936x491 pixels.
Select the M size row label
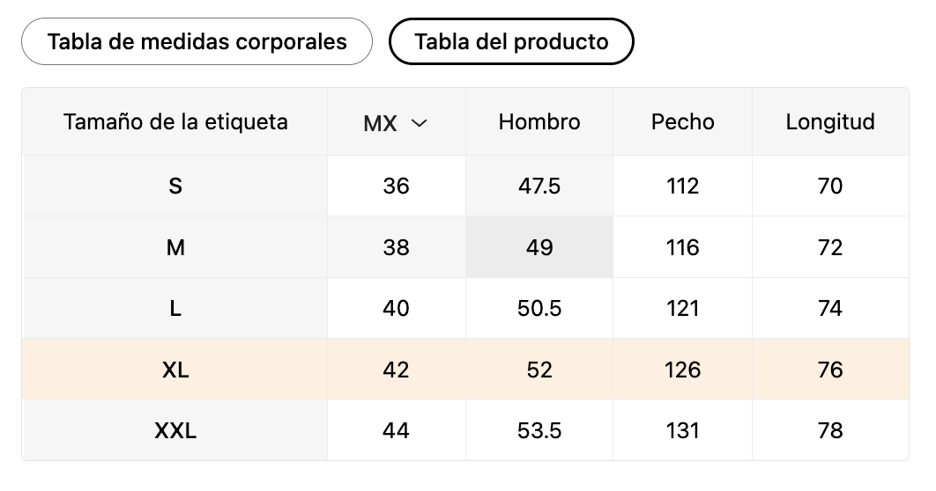click(x=175, y=247)
